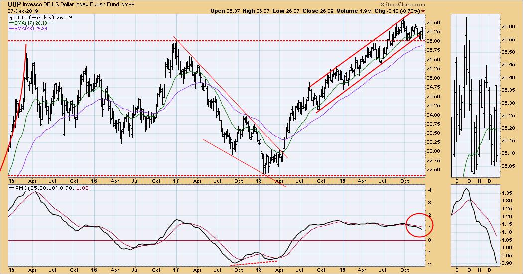
Task: Click the 26.15 label in the zoom panel
Action: click(508, 141)
